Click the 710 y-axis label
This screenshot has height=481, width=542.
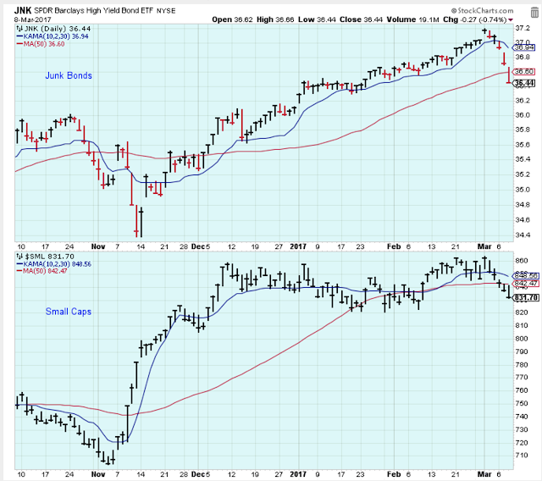pos(522,456)
